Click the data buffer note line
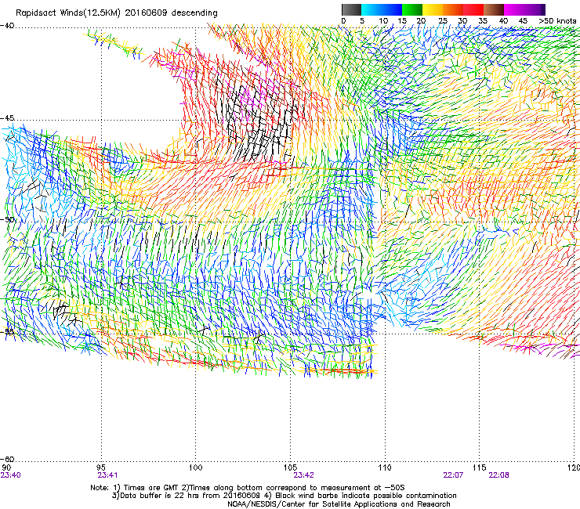The height and width of the screenshot is (509, 580). pos(284,496)
